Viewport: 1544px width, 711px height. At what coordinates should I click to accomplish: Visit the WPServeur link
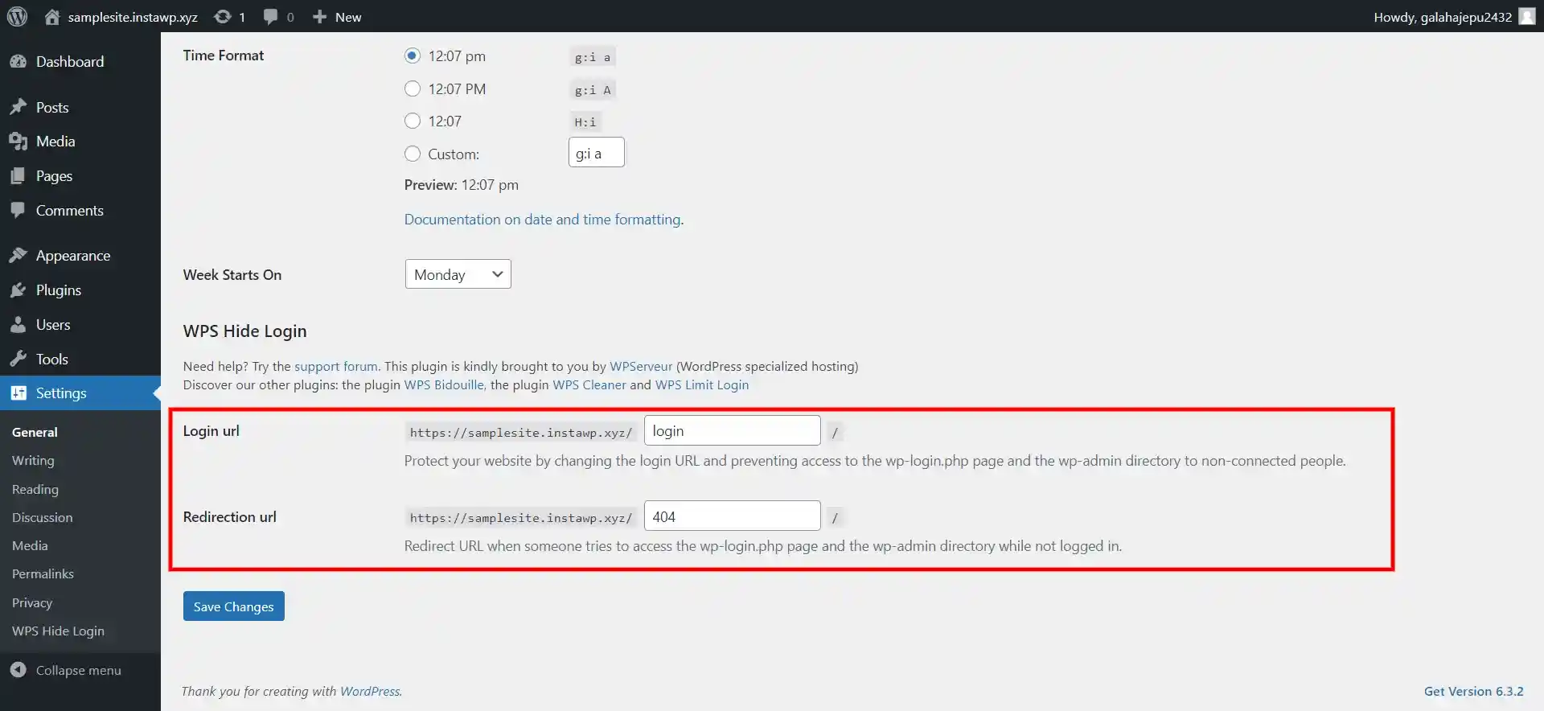(x=641, y=366)
